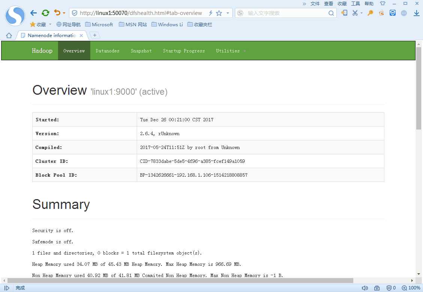
Task: Click the 'Safemode is off.' text
Action: 52,242
